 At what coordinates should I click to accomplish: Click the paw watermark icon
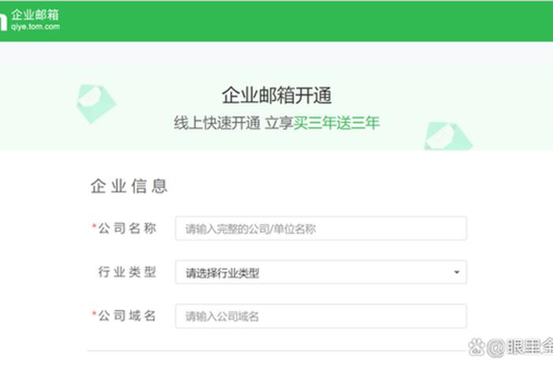click(476, 347)
